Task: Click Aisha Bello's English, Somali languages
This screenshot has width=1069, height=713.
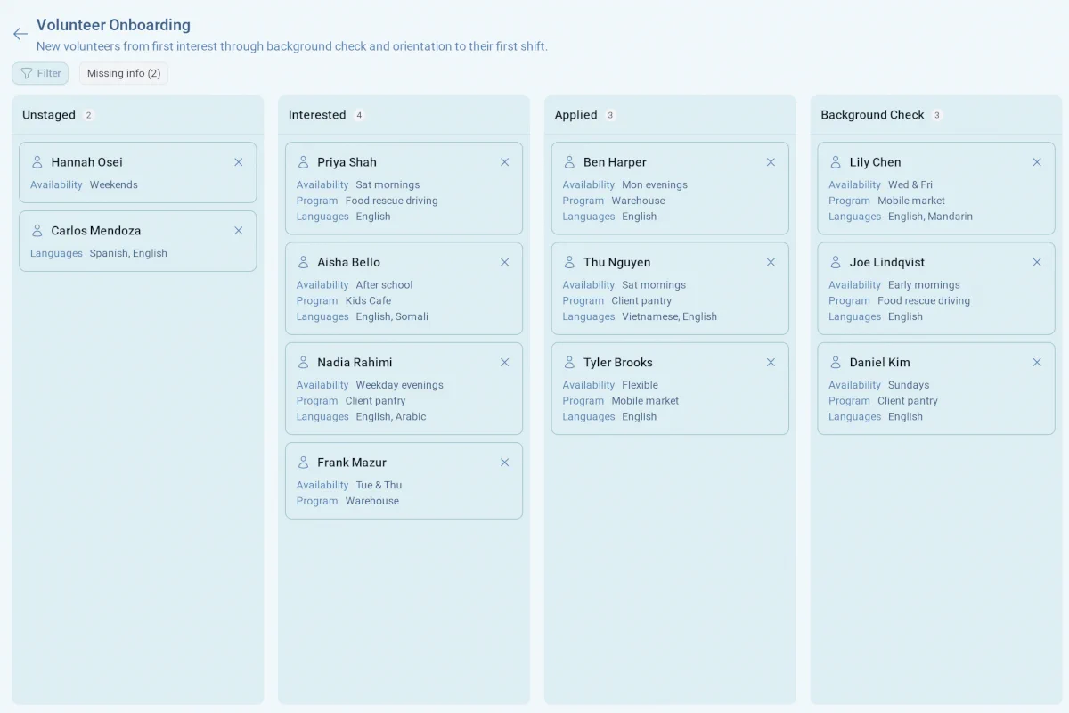Action: [392, 316]
